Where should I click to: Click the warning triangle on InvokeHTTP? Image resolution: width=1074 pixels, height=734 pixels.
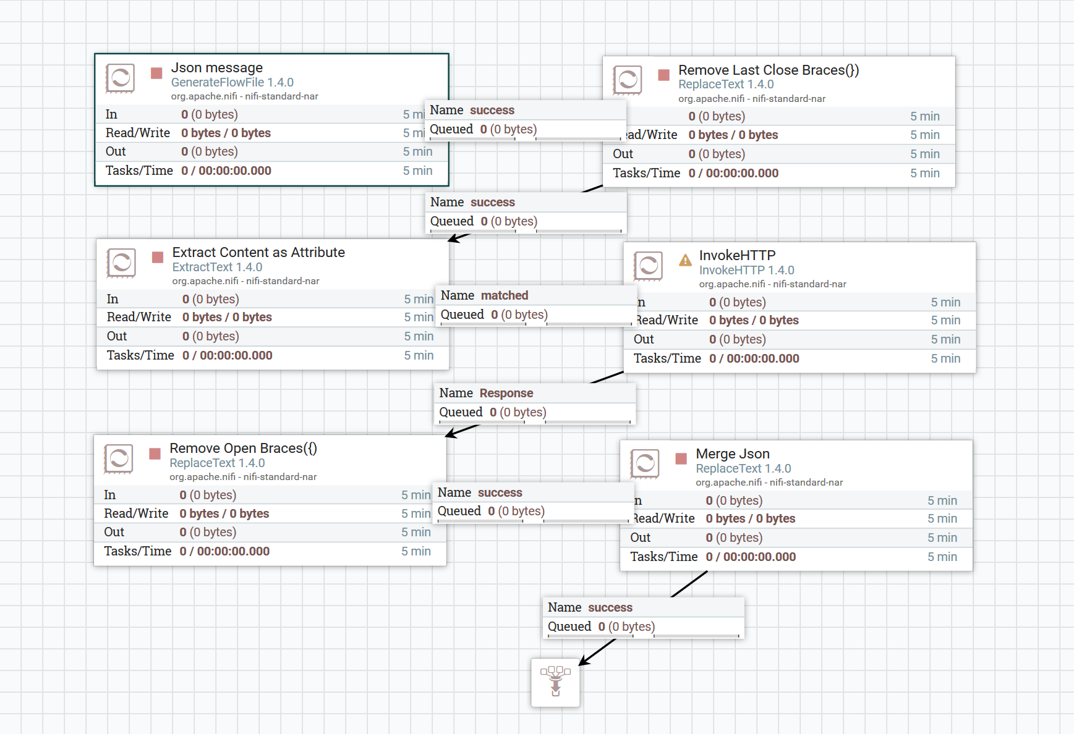[684, 261]
